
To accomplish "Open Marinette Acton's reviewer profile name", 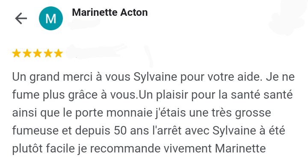I will (110, 12).
